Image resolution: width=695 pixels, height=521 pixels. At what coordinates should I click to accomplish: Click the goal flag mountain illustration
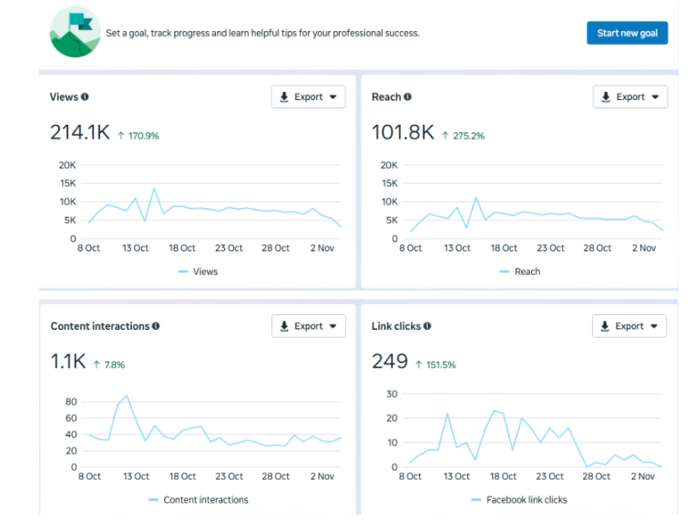coord(76,33)
